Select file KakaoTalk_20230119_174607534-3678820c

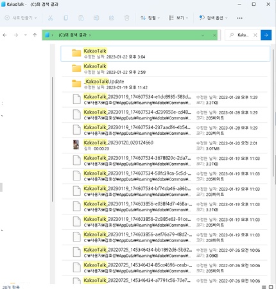coord(165,161)
